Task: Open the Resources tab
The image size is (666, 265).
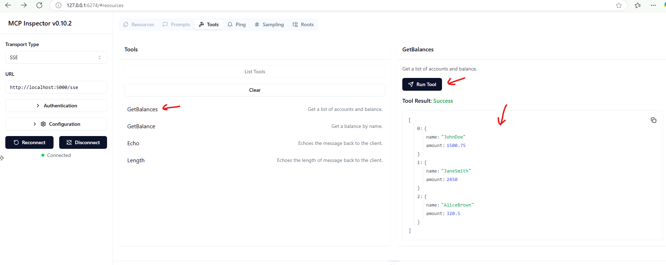Action: pyautogui.click(x=139, y=24)
